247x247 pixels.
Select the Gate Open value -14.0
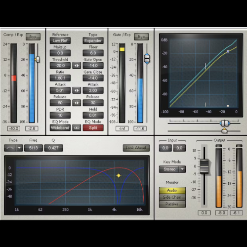tap(93, 66)
